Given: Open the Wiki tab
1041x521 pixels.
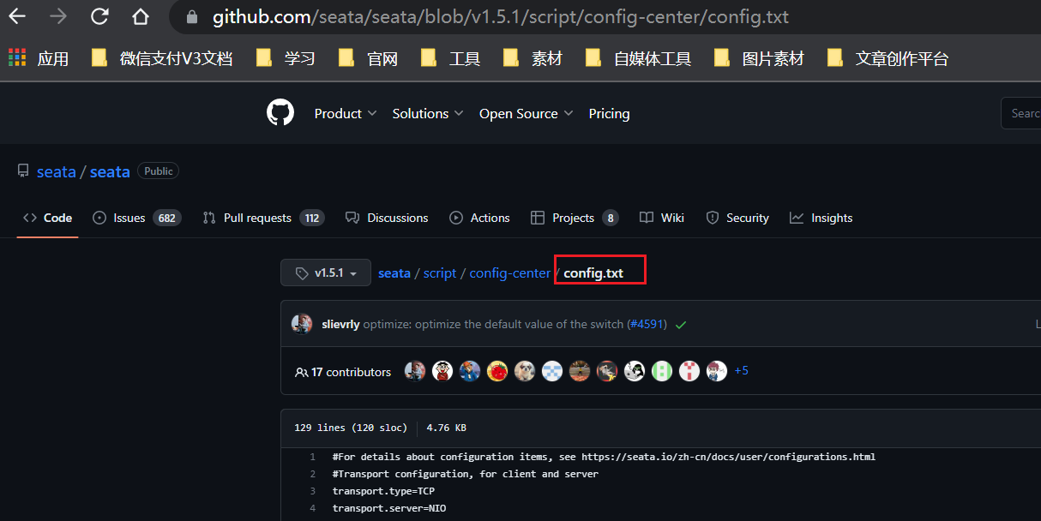Looking at the screenshot, I should tap(661, 218).
